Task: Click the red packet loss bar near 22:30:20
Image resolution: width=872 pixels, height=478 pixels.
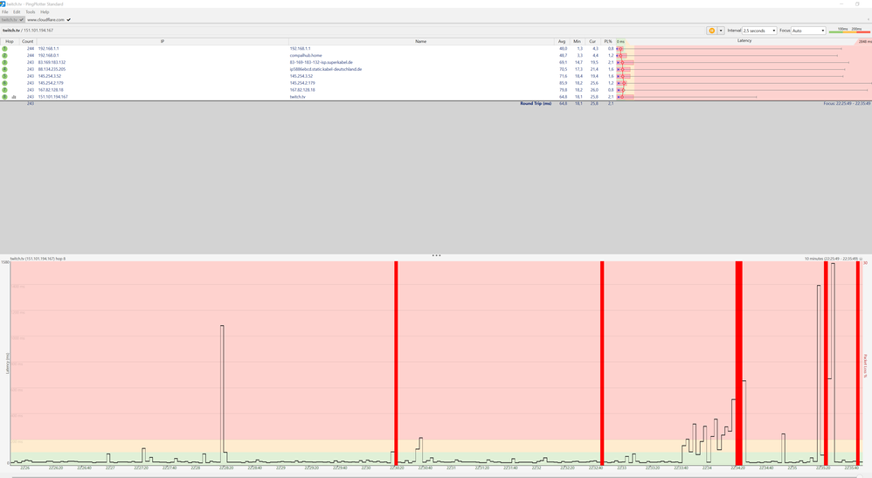Action: pos(396,363)
